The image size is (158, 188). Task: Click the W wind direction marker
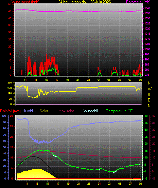click(x=150, y=89)
